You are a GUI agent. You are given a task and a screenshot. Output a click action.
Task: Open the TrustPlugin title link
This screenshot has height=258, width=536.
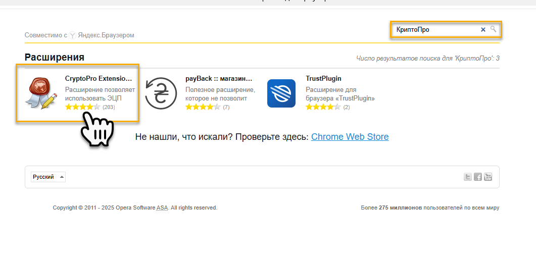click(x=323, y=79)
